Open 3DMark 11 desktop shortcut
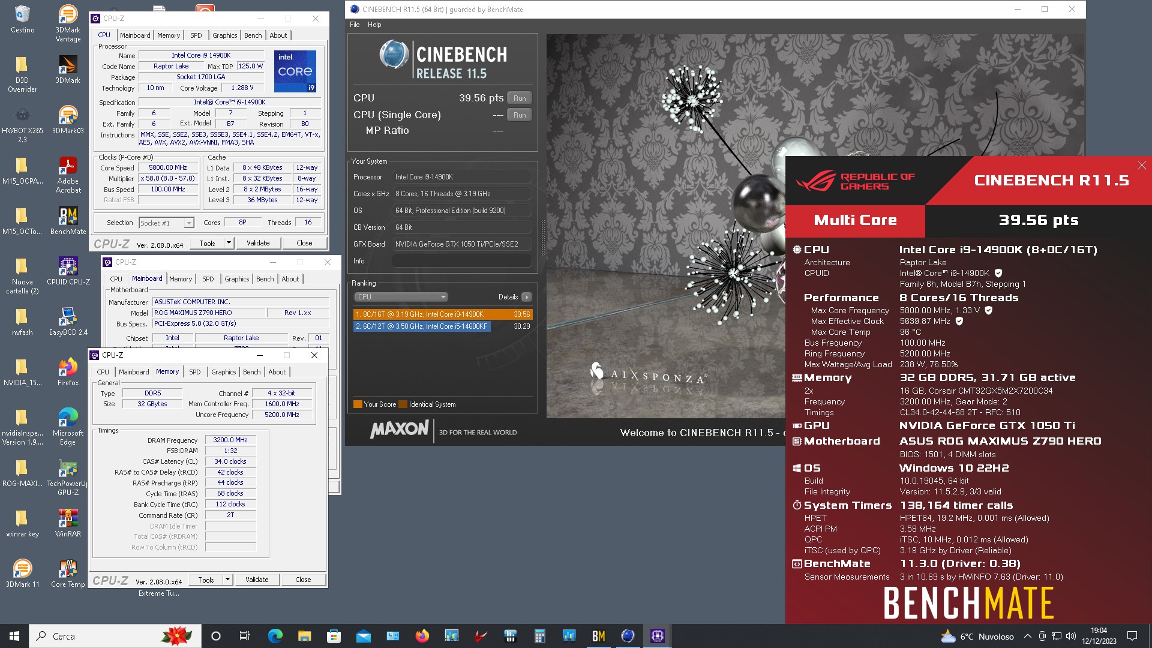This screenshot has height=648, width=1152. click(22, 573)
